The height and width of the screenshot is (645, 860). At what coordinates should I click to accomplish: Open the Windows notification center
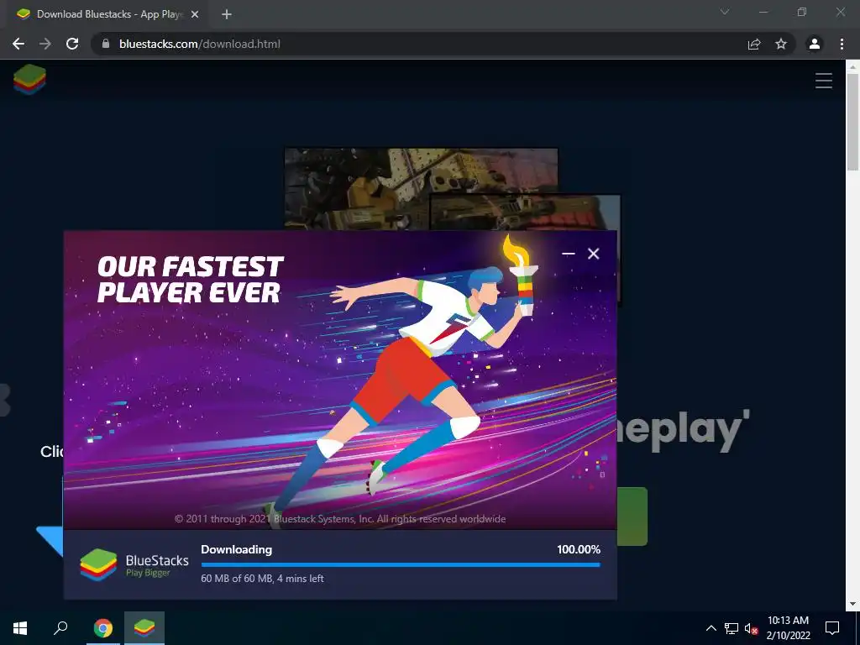point(832,628)
